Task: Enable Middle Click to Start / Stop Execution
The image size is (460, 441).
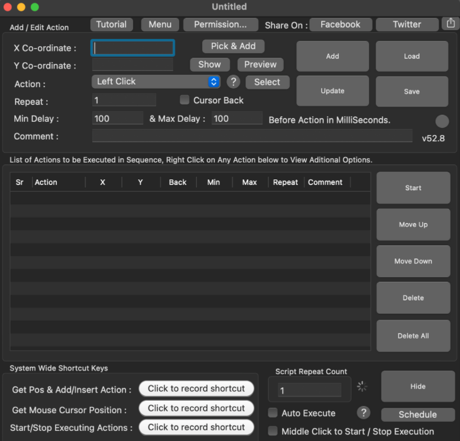Action: point(273,431)
